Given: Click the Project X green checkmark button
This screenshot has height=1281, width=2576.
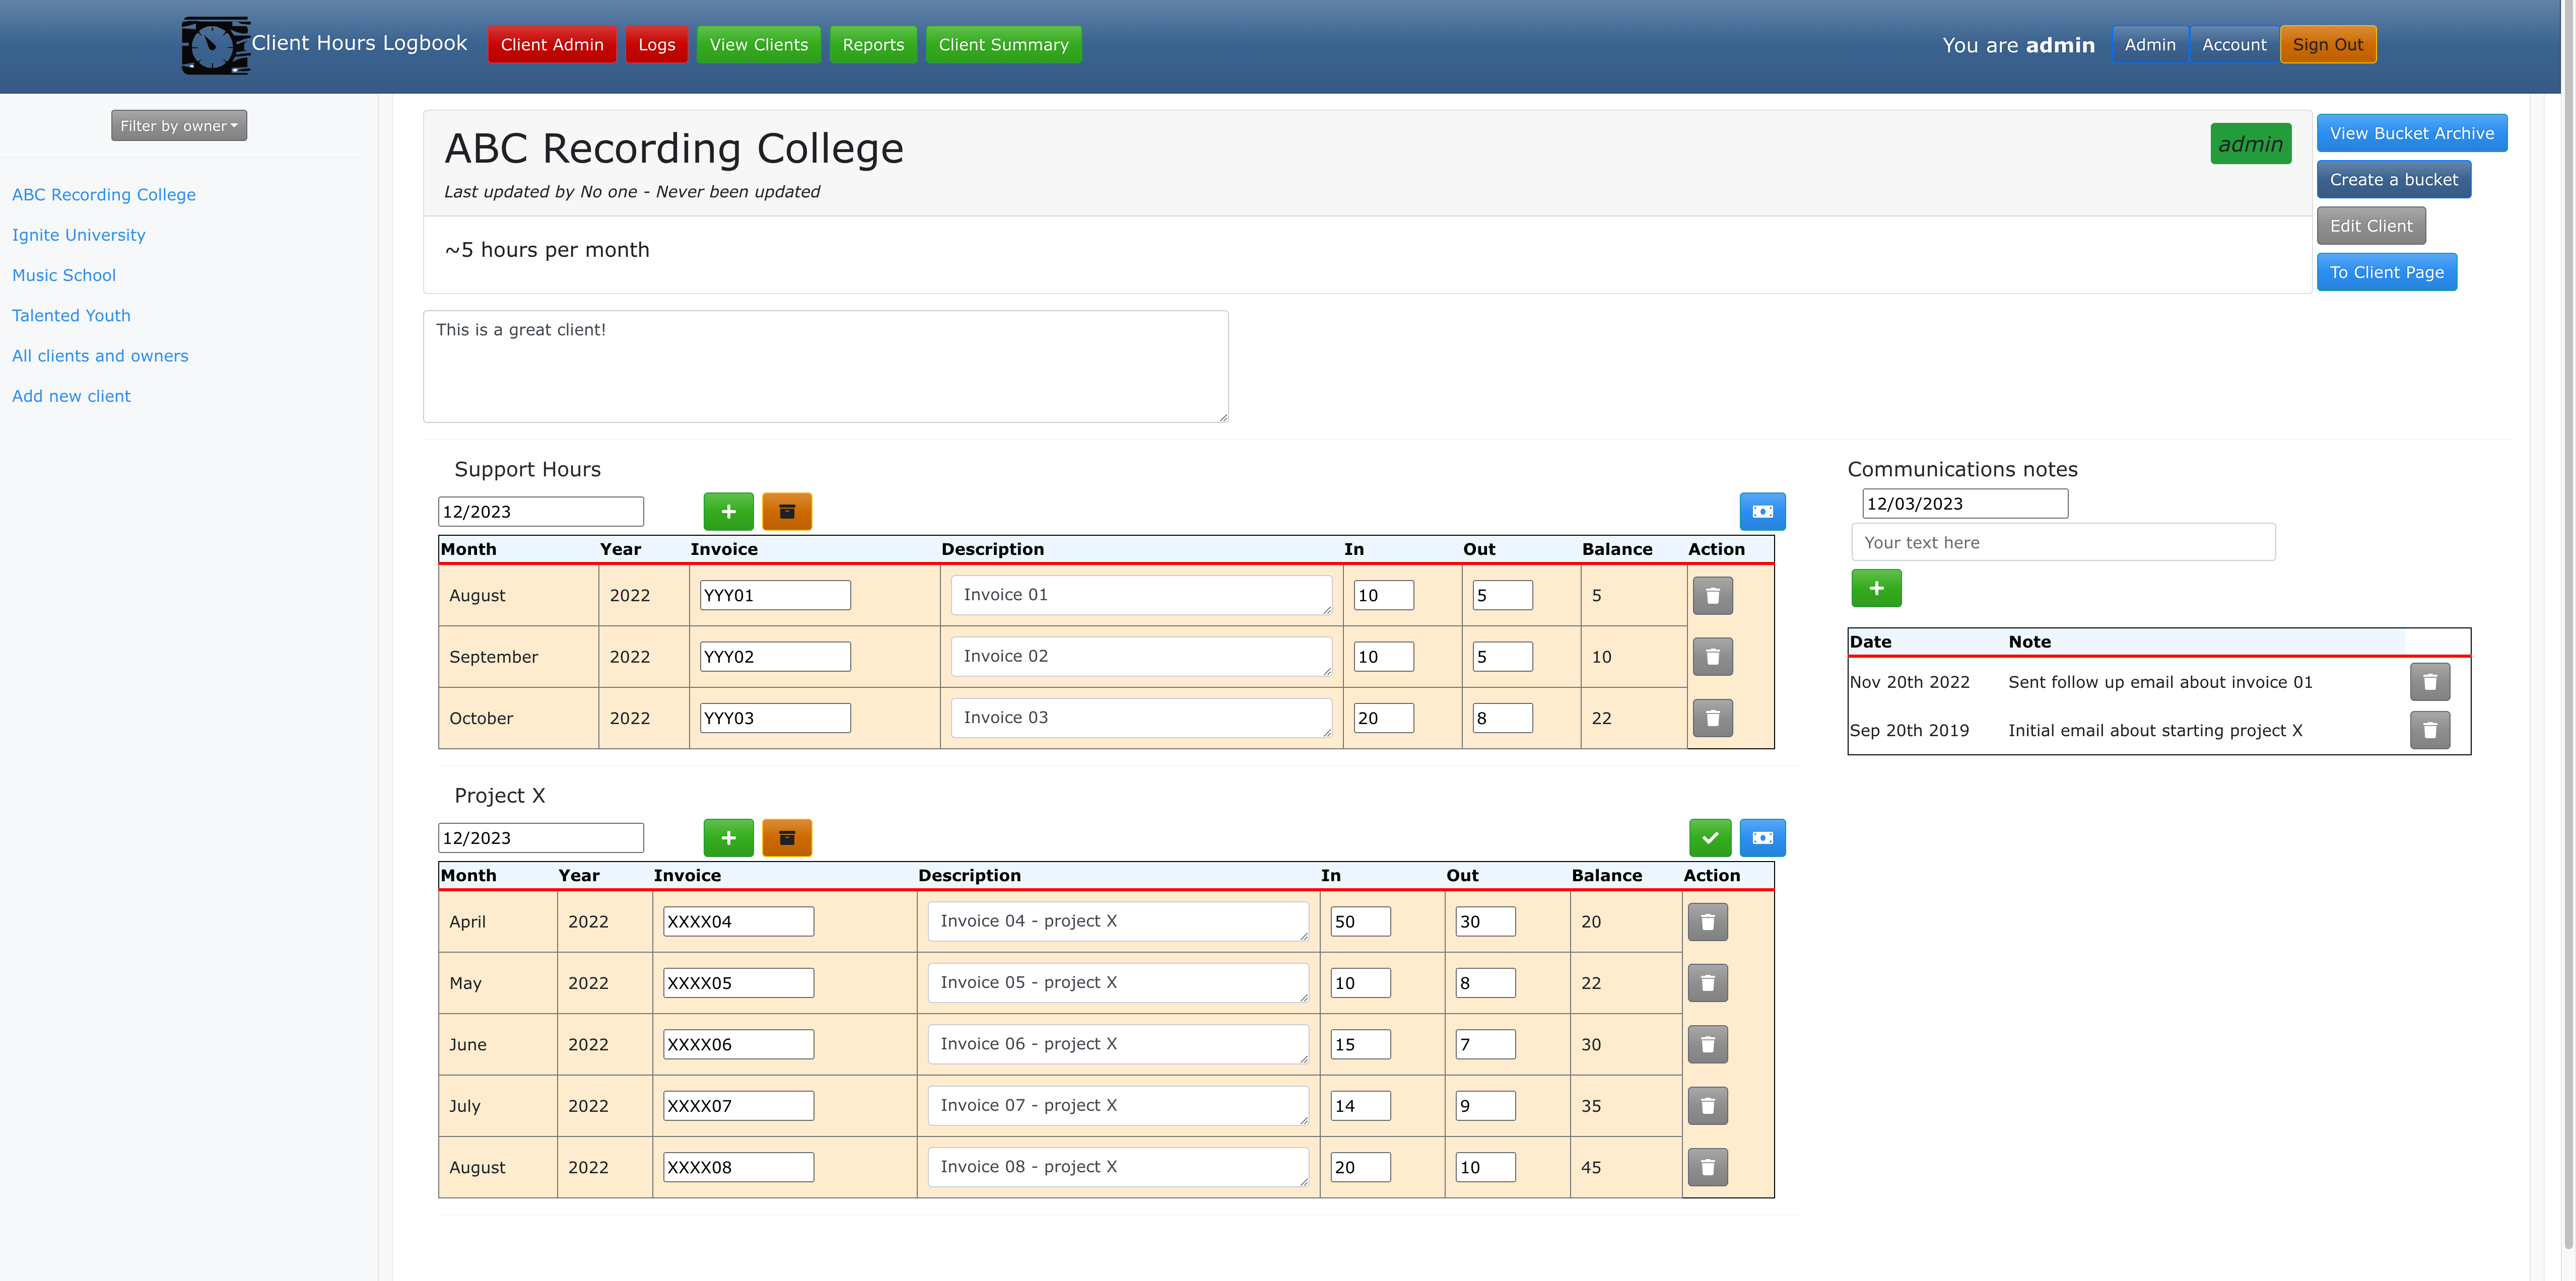Looking at the screenshot, I should pyautogui.click(x=1710, y=837).
